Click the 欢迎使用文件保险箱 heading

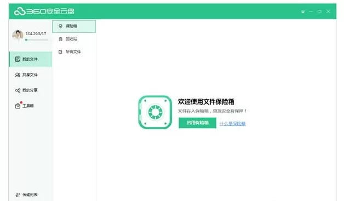pos(206,102)
